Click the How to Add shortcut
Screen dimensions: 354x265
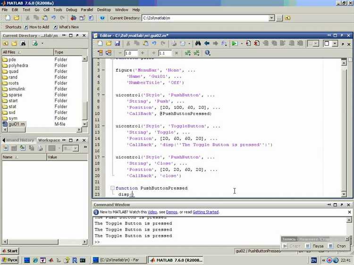[x=36, y=27]
